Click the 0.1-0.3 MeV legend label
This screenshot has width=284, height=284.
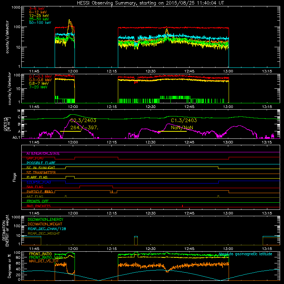click(40, 76)
